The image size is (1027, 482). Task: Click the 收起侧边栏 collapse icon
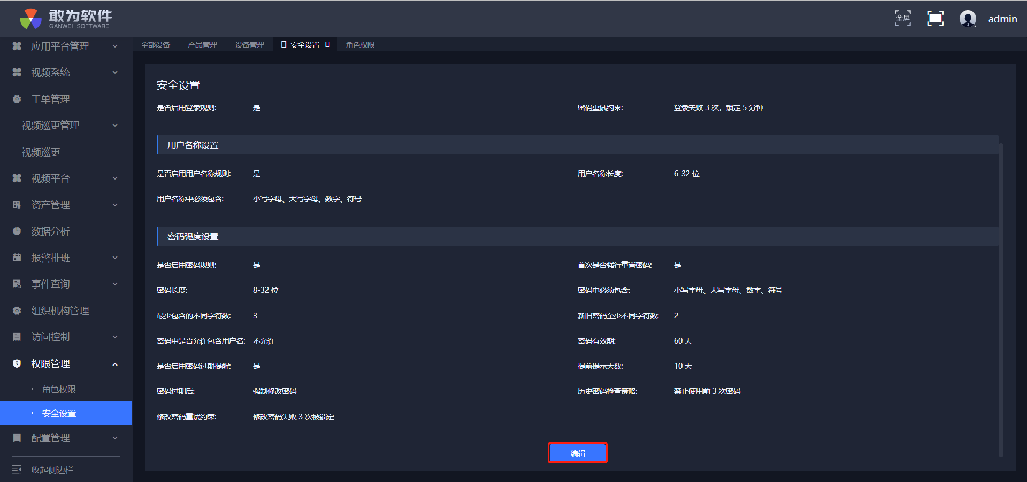(17, 469)
